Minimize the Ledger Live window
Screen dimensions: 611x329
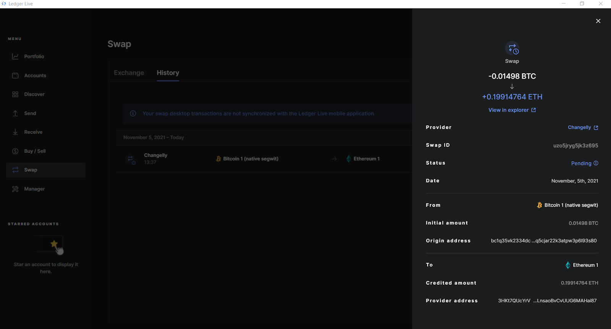(x=563, y=4)
